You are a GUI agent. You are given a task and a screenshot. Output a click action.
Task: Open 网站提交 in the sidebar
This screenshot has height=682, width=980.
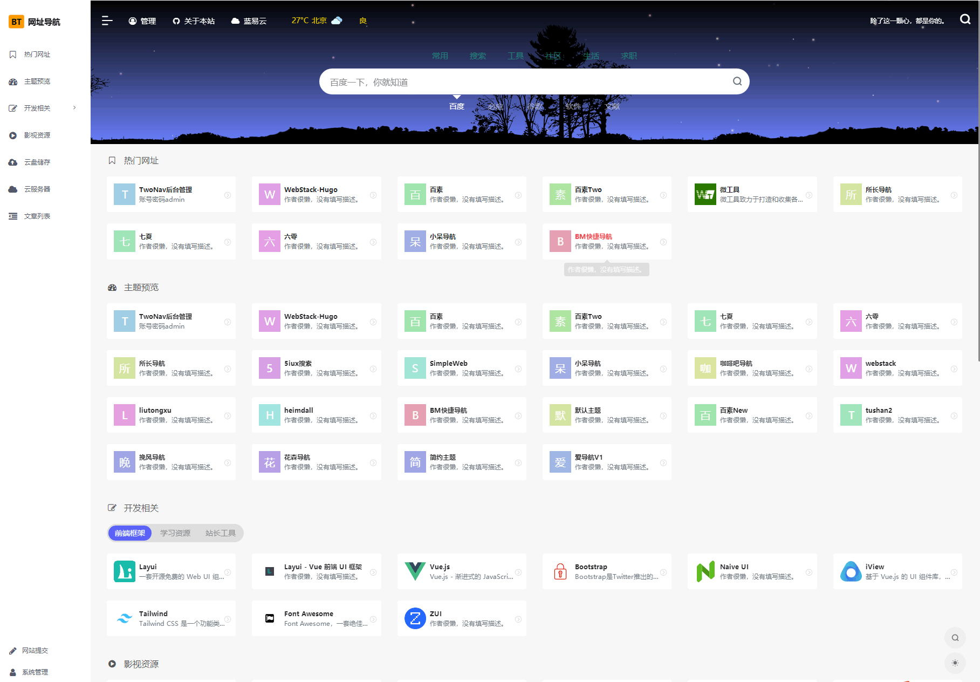coord(35,651)
